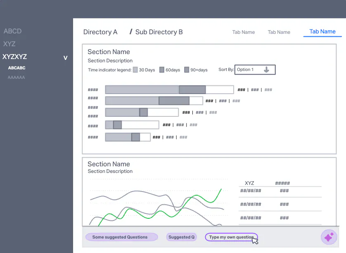Open the Sort By Option 1 dropdown
Image resolution: width=346 pixels, height=253 pixels.
pyautogui.click(x=255, y=70)
